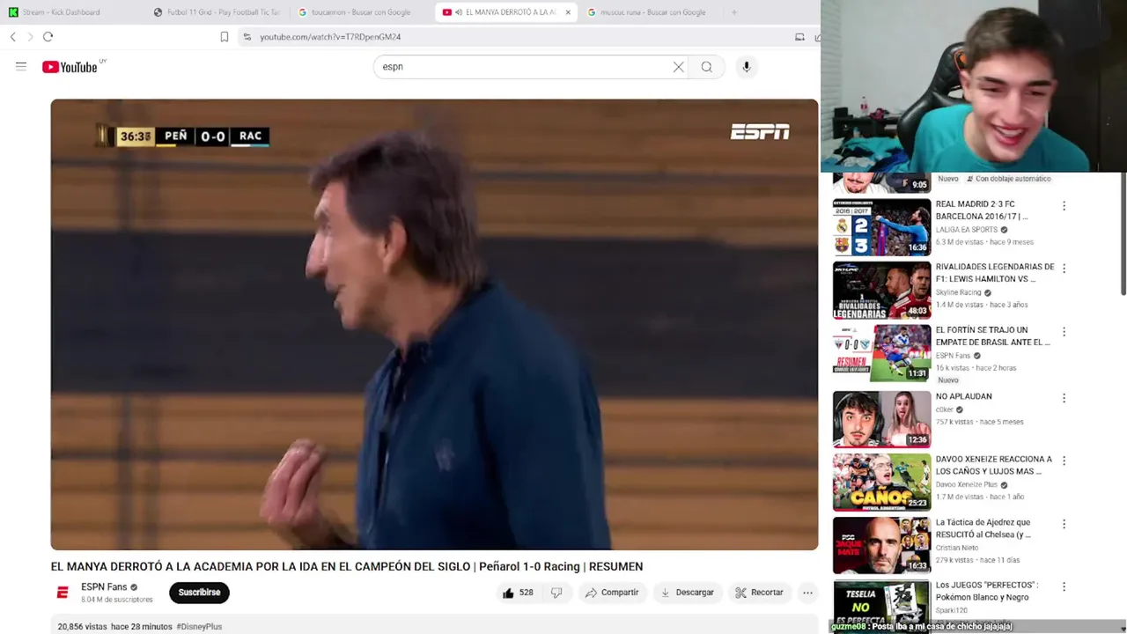This screenshot has height=634, width=1127.
Task: Open options menu for Real Madrid 2-3 FC Barcelona video
Action: pos(1064,206)
